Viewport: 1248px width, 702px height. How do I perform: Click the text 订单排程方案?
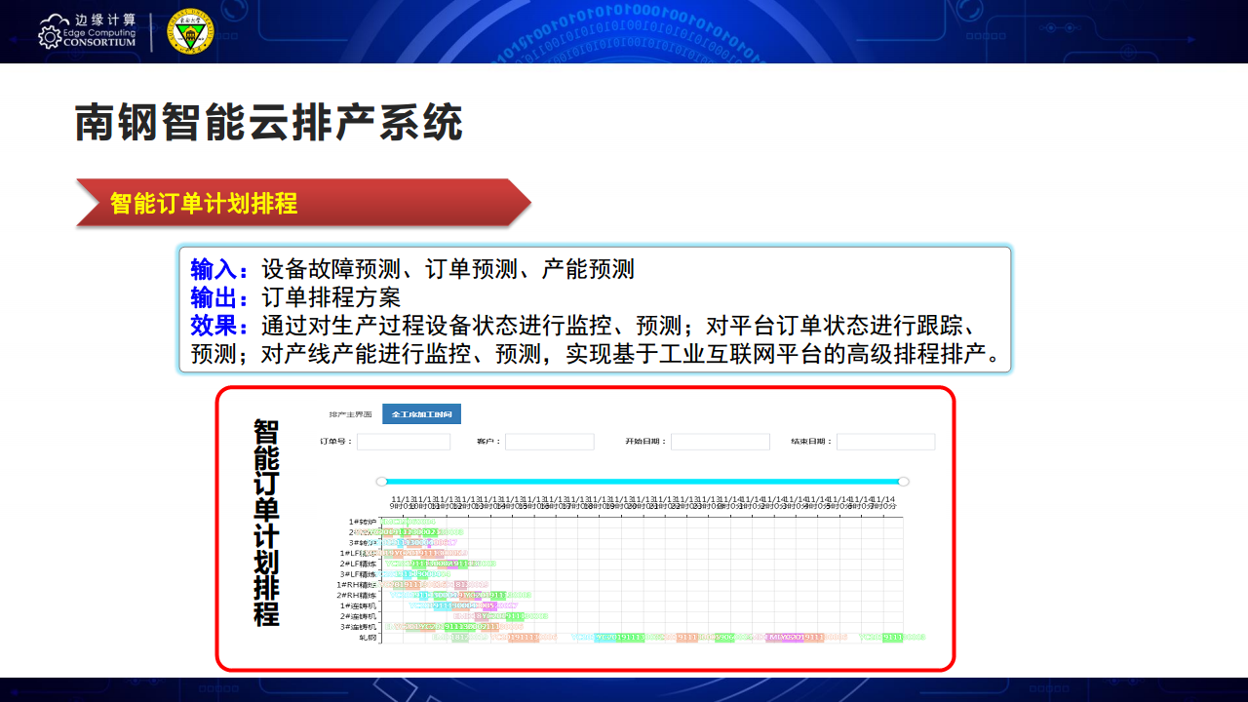[331, 297]
